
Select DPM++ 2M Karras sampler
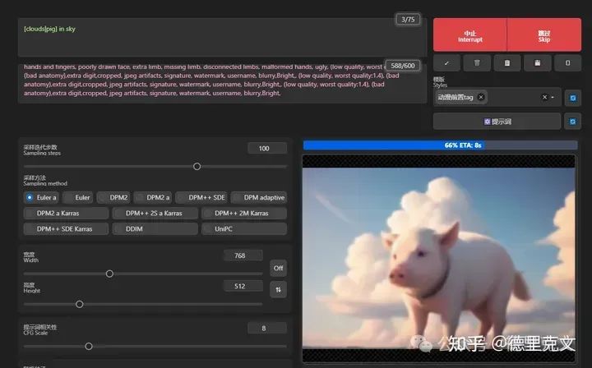[244, 213]
